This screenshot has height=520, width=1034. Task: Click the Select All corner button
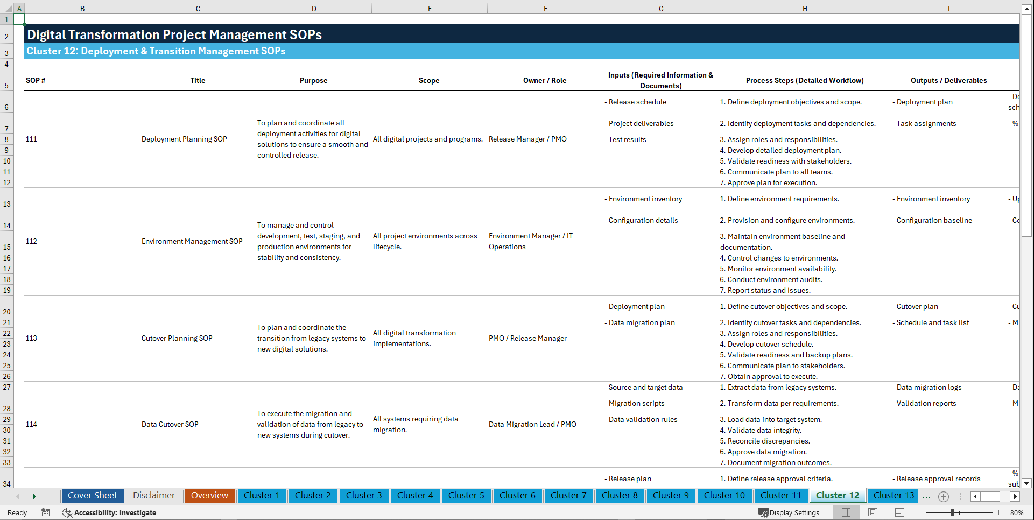point(8,9)
